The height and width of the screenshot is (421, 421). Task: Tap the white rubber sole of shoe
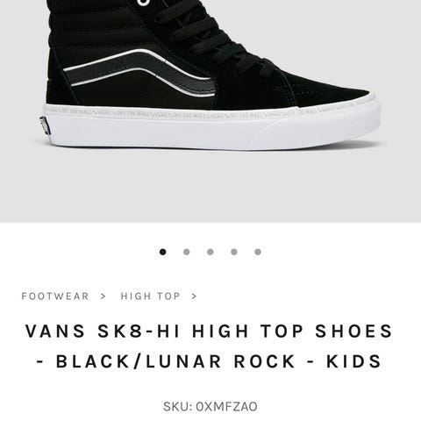(210, 132)
